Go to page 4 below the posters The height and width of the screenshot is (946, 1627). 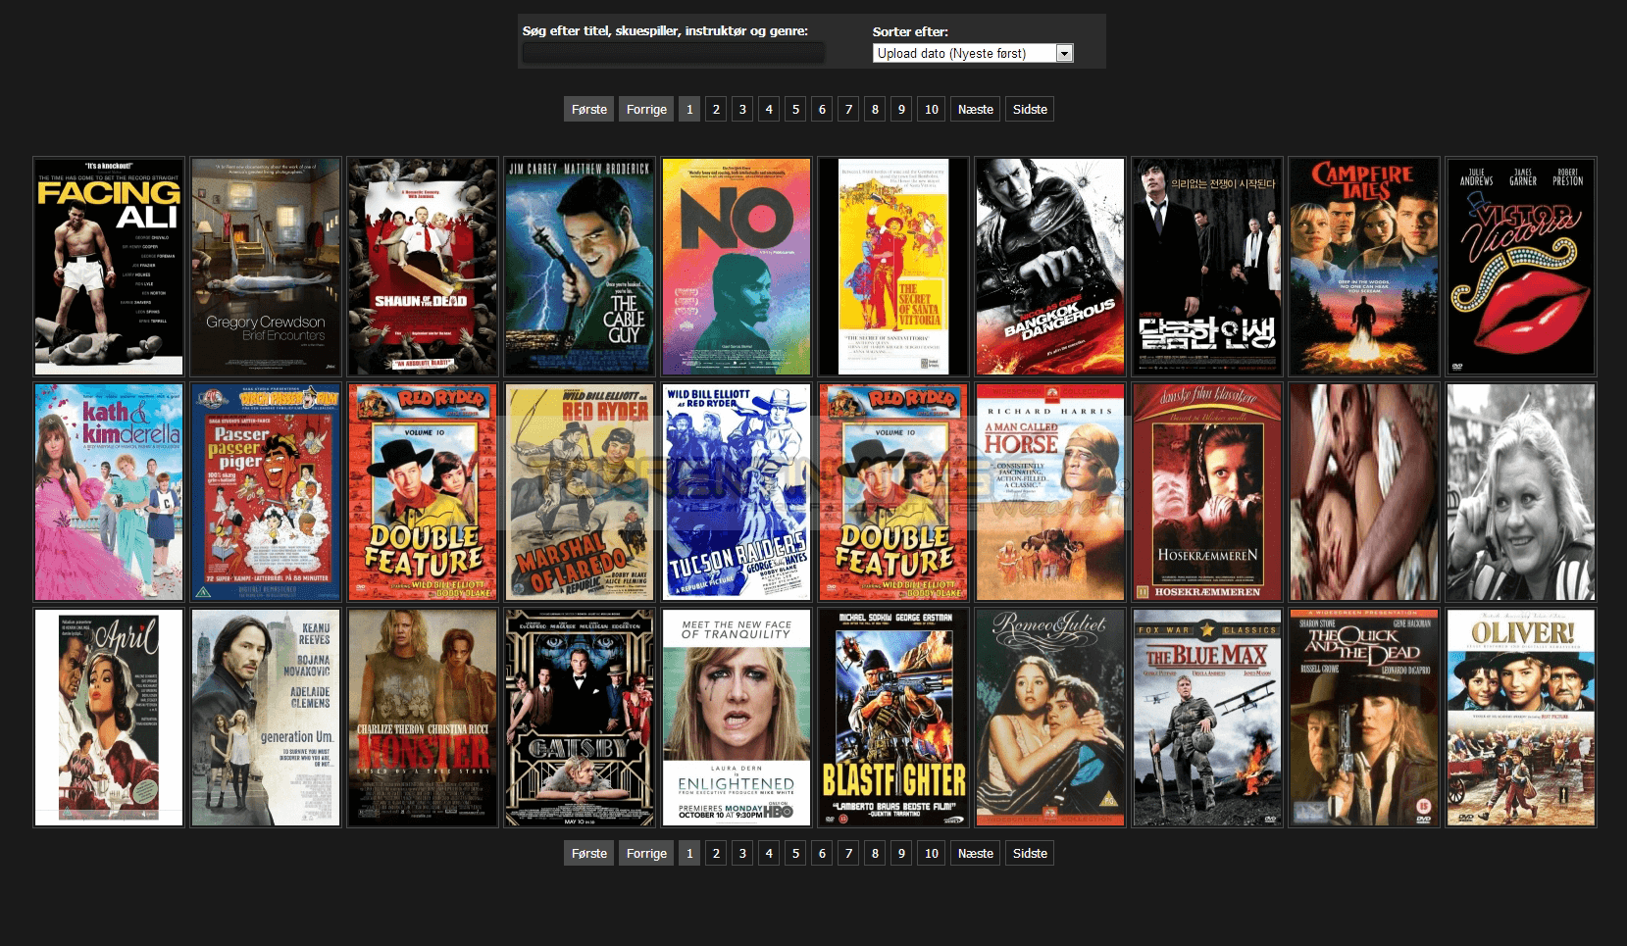(x=769, y=853)
